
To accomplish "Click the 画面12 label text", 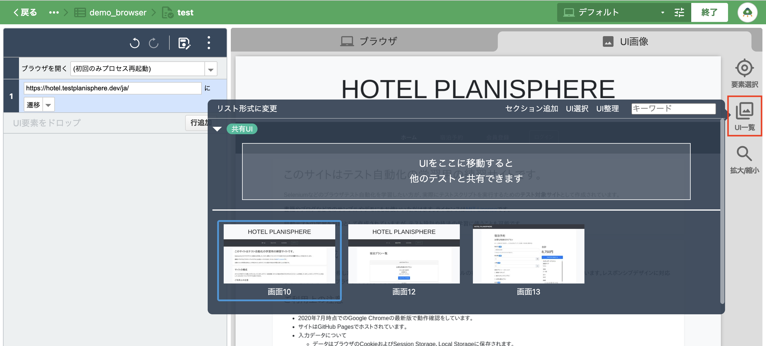I will coord(404,292).
